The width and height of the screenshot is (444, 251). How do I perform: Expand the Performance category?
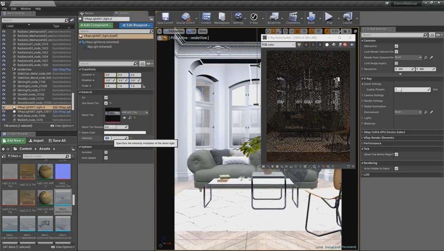click(x=372, y=143)
